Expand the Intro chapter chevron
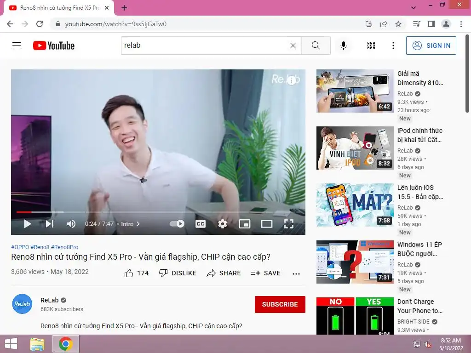471x353 pixels. [x=138, y=224]
